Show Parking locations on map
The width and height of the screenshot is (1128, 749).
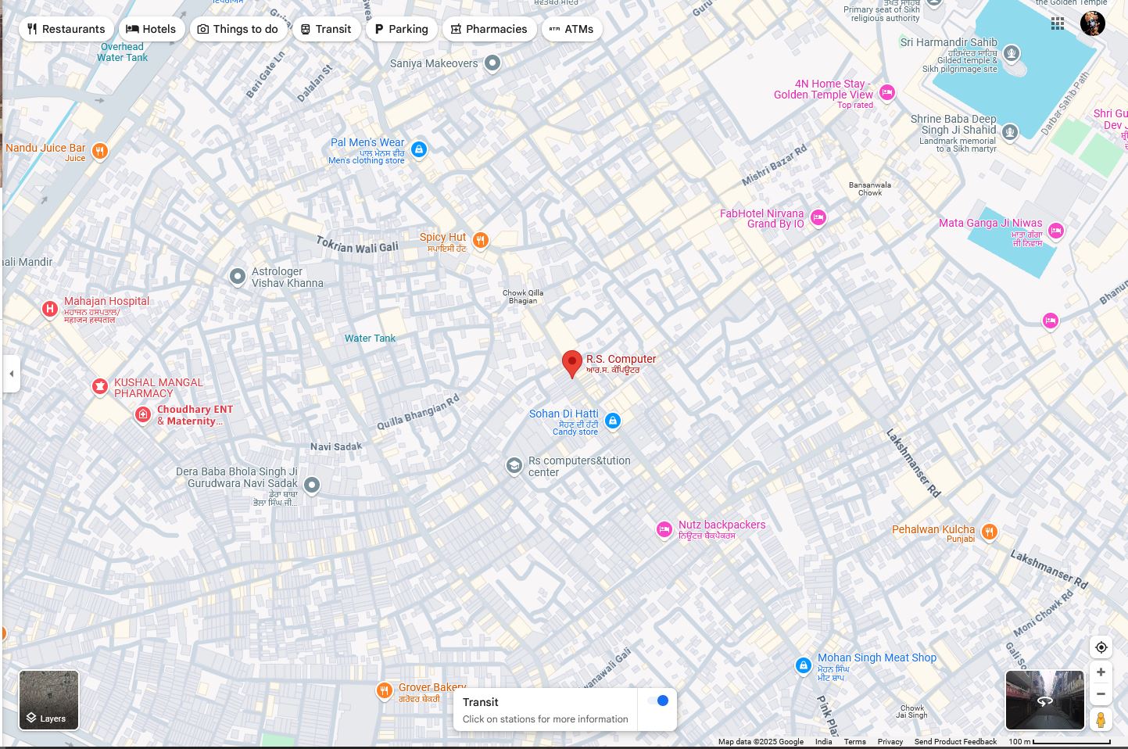tap(401, 29)
